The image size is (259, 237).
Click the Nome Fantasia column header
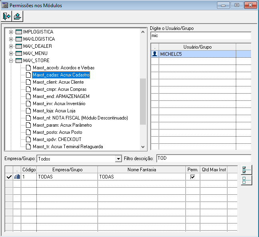click(142, 170)
